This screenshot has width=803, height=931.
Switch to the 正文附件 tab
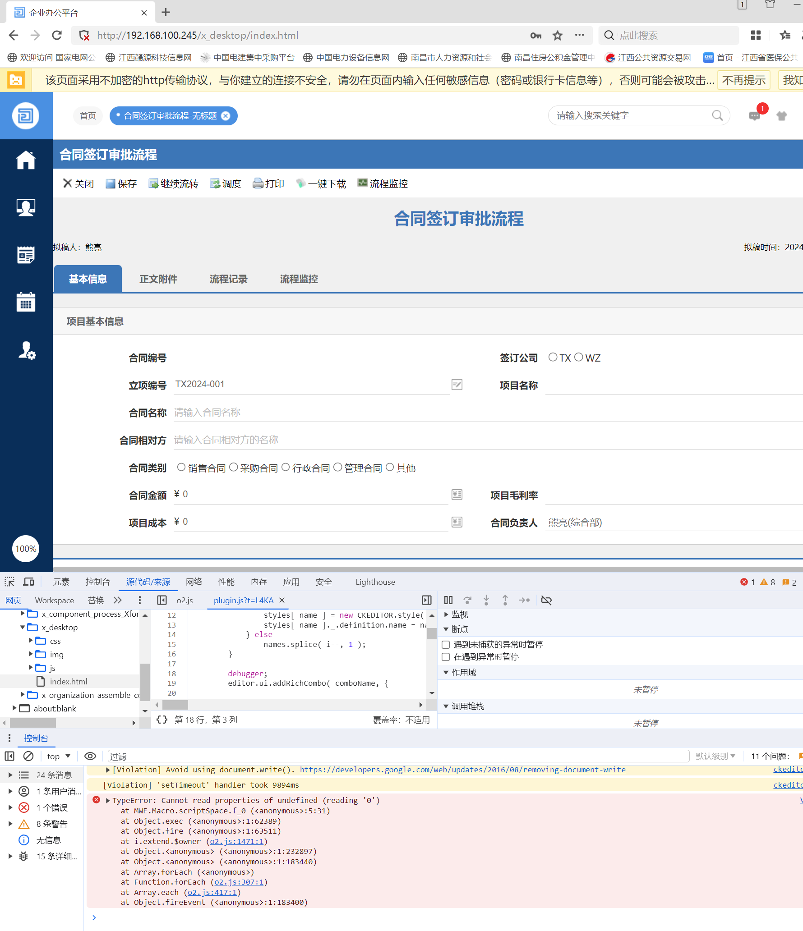pos(158,279)
